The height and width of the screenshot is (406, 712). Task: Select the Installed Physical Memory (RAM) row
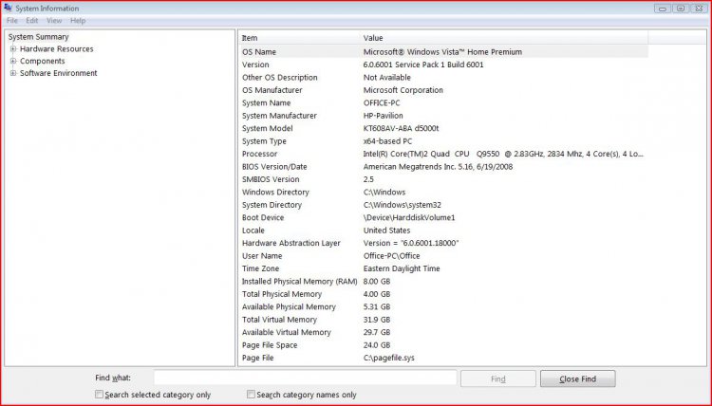tap(443, 281)
